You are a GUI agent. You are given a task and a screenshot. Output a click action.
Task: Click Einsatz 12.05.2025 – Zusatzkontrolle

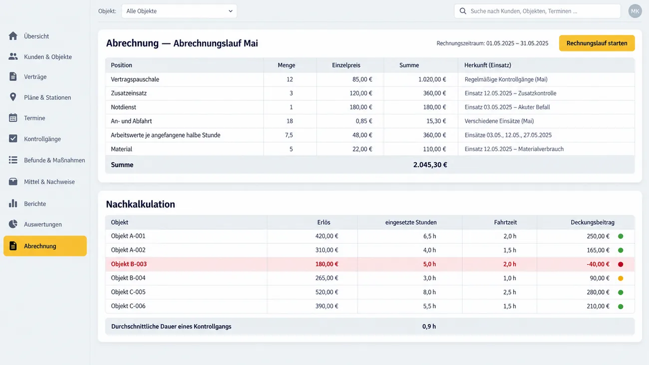[510, 93]
